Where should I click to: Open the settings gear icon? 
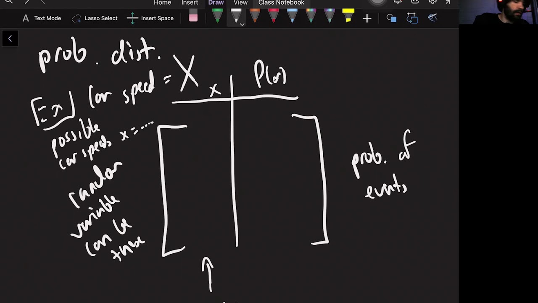pyautogui.click(x=433, y=2)
